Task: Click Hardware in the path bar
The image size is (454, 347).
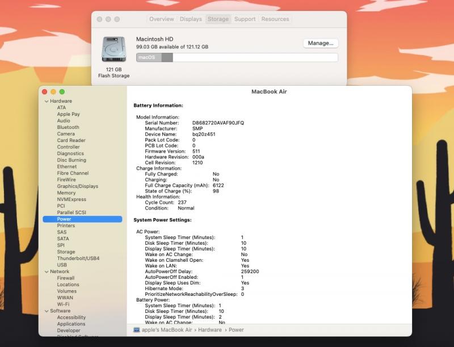Action: tap(210, 330)
